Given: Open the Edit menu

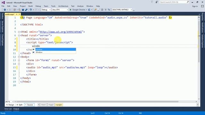Looking at the screenshot, I should pos(9,6).
